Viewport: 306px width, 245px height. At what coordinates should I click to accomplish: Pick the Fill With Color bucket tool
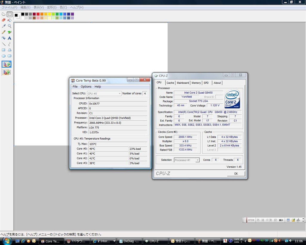point(10,20)
